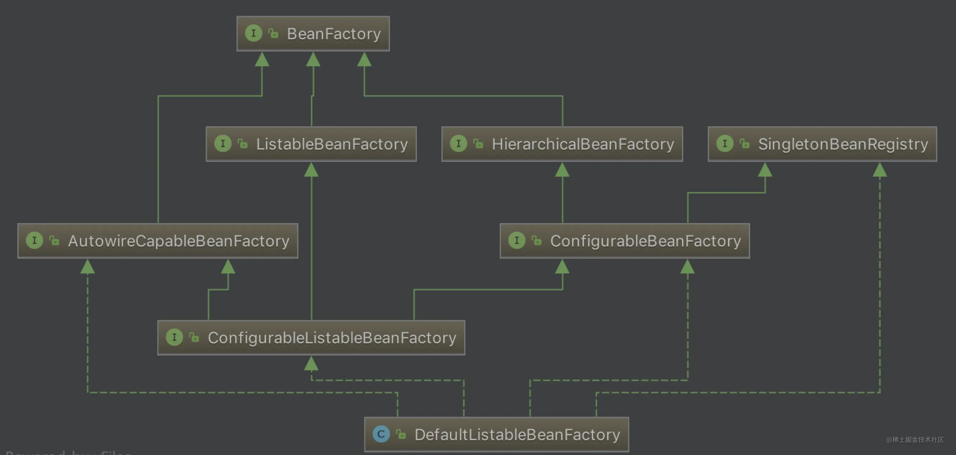Select the ConfigurableListableBeanFactory diagram node
Screen dimensions: 956x455
332,338
